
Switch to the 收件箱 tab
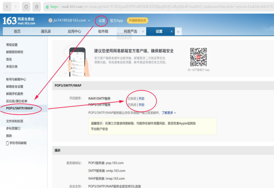coord(103,31)
